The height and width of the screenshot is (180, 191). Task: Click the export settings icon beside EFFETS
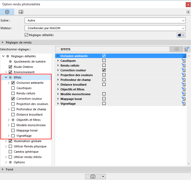pos(187,49)
